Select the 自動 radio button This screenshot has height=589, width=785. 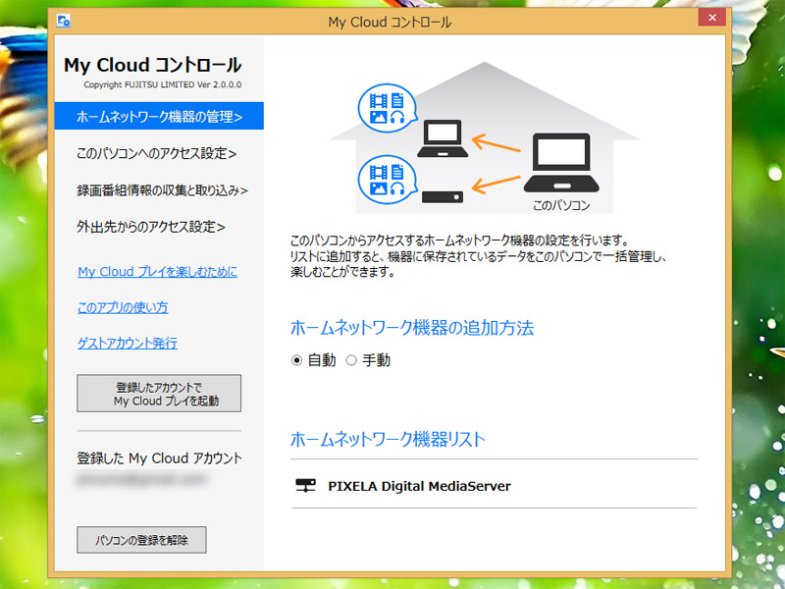tap(297, 360)
